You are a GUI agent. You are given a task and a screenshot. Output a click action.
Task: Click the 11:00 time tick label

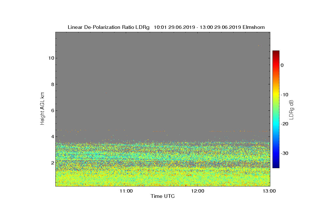[126, 191]
